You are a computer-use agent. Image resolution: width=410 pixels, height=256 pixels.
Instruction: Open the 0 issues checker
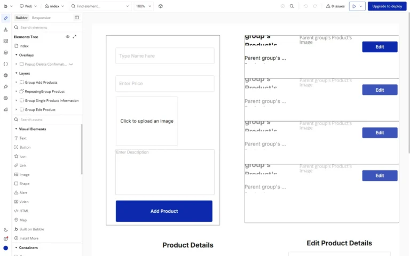(335, 6)
